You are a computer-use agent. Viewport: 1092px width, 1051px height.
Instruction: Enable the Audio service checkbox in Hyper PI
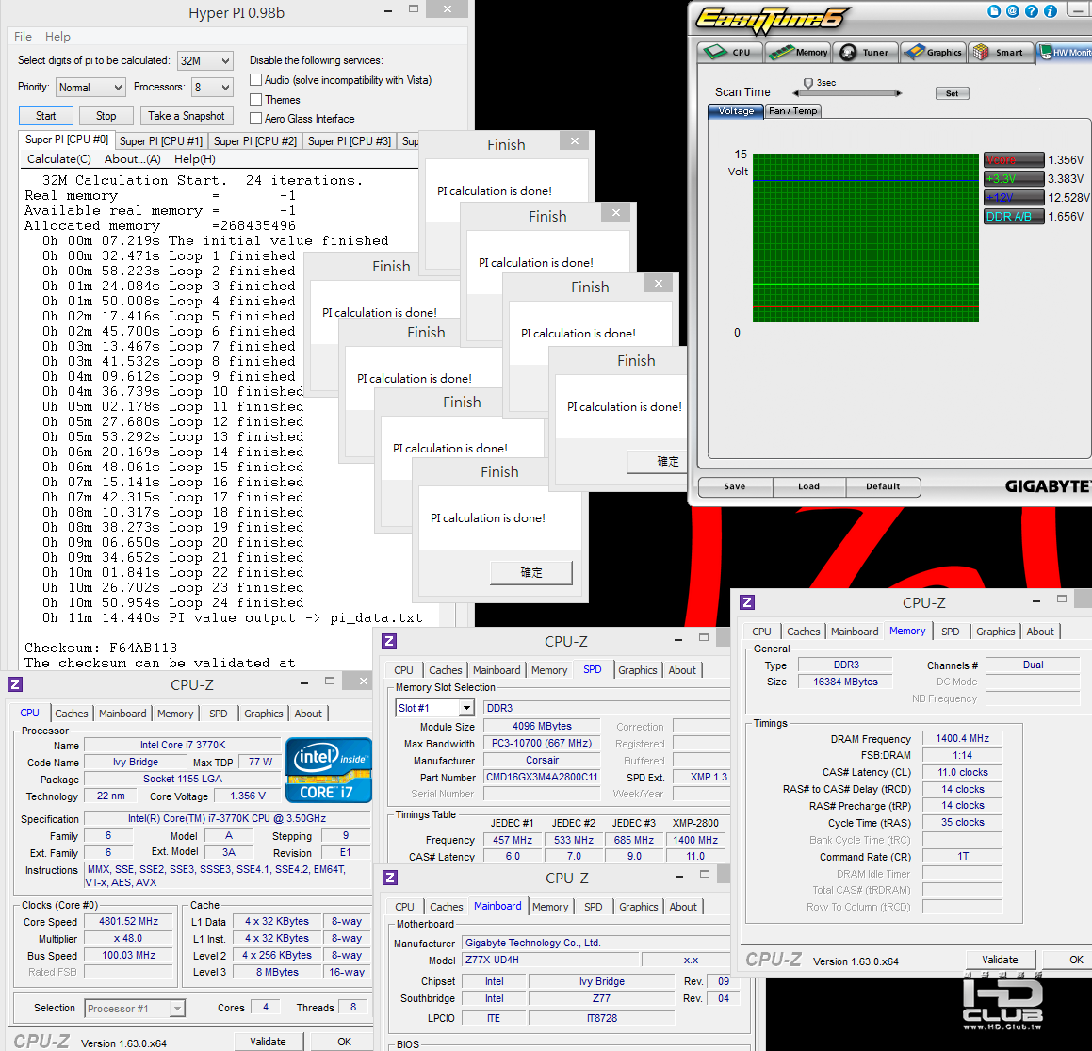255,80
